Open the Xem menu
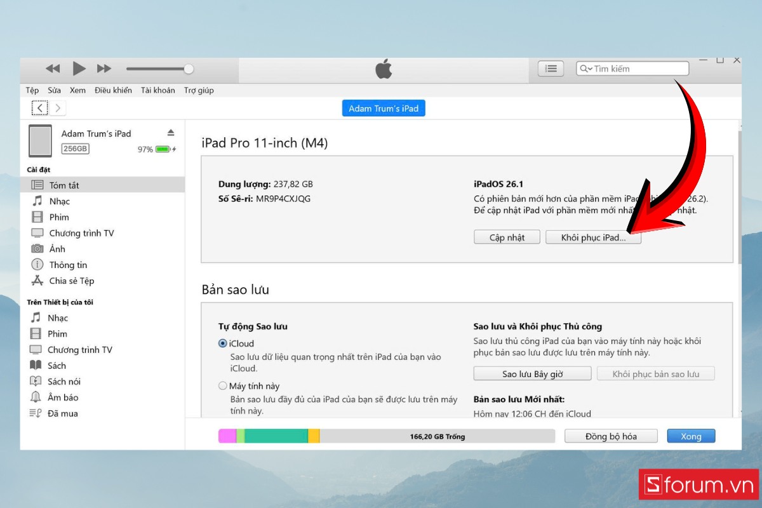 [x=77, y=90]
